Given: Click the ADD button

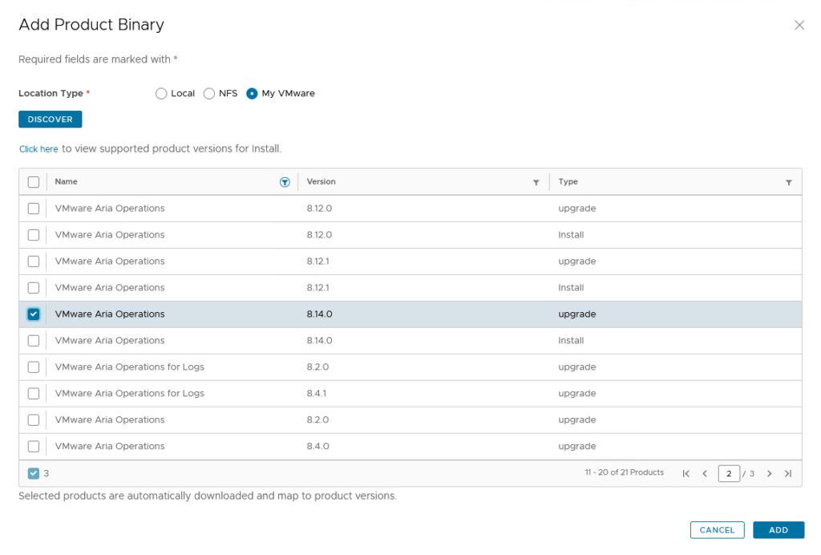Looking at the screenshot, I should point(778,530).
